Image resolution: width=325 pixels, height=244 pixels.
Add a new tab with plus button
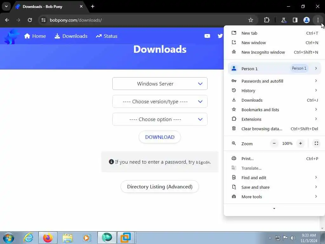[x=93, y=6]
